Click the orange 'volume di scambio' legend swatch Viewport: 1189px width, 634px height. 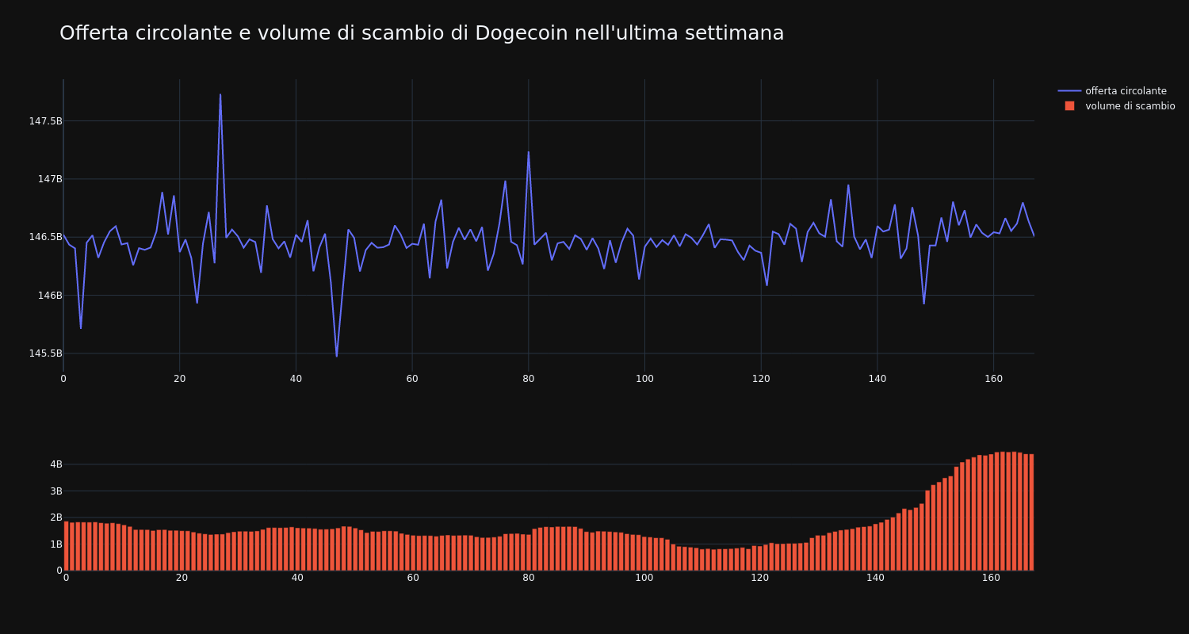tap(1069, 106)
